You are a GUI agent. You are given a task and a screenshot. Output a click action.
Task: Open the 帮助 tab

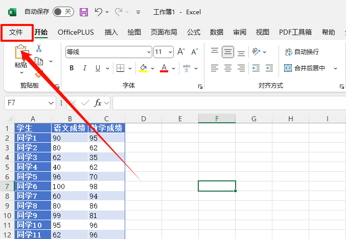(x=328, y=32)
